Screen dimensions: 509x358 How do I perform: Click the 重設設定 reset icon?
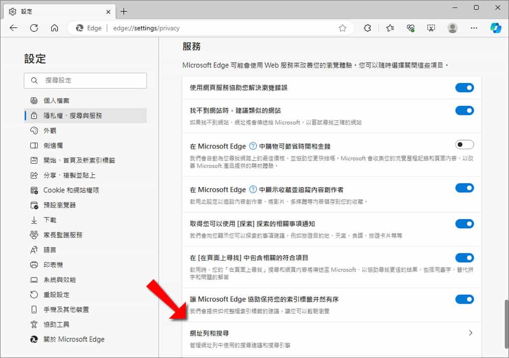34,295
